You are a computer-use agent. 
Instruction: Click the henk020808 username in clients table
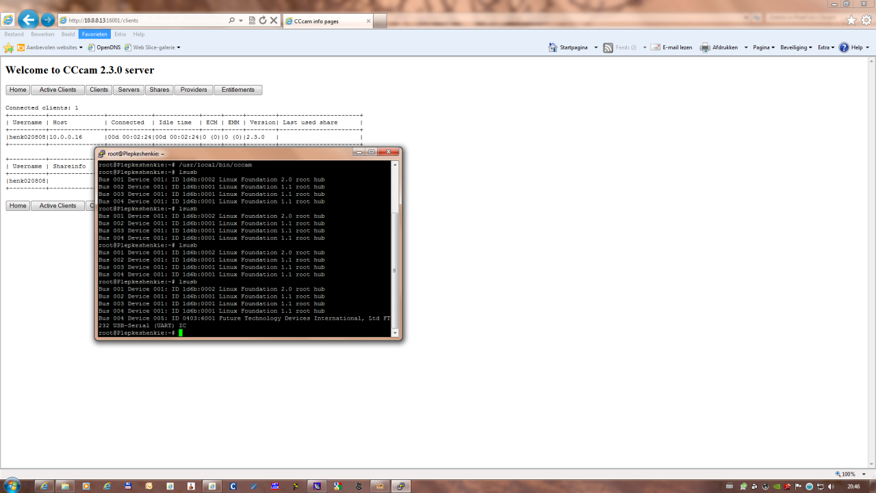[x=27, y=137]
